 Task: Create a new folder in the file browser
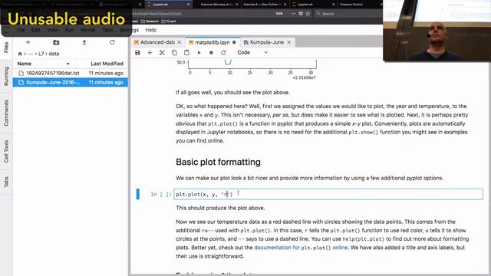[56, 42]
